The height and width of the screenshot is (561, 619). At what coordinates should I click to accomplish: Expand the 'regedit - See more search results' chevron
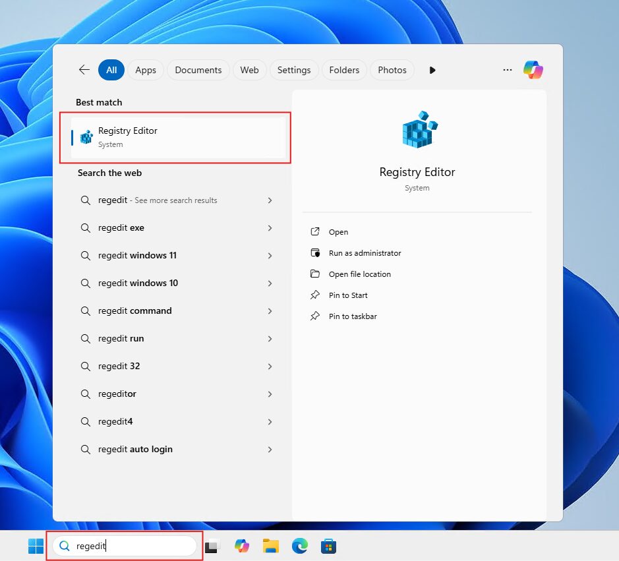pos(270,200)
